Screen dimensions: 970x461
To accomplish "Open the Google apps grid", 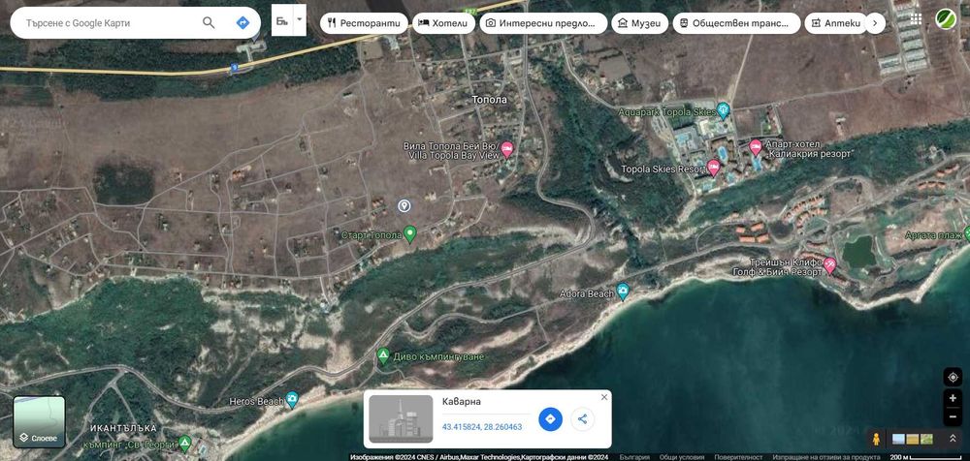I will (917, 19).
